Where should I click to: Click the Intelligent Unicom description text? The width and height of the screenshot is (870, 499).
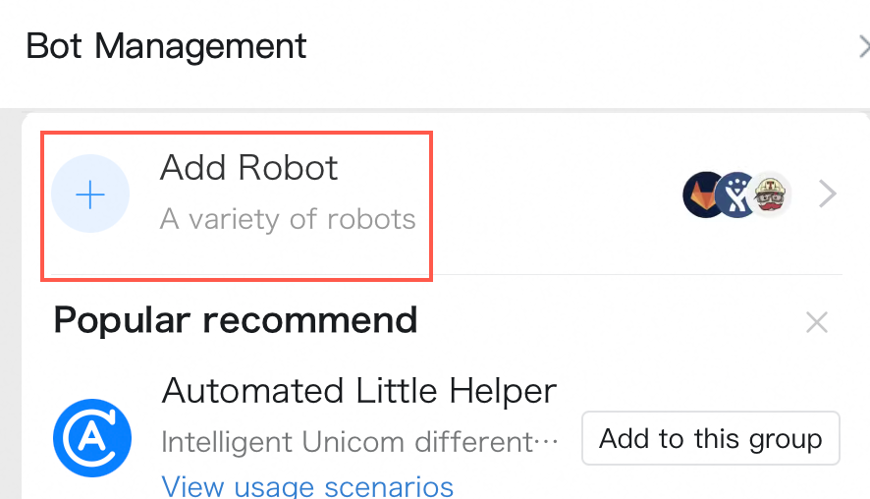[x=359, y=441]
